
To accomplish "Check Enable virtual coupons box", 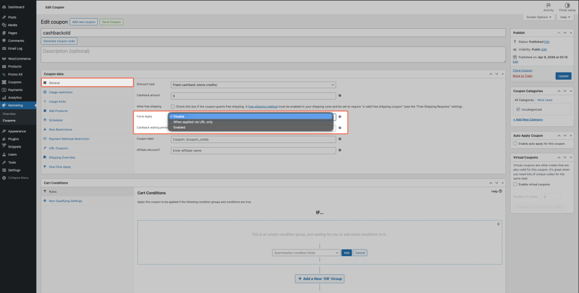I will [x=515, y=184].
